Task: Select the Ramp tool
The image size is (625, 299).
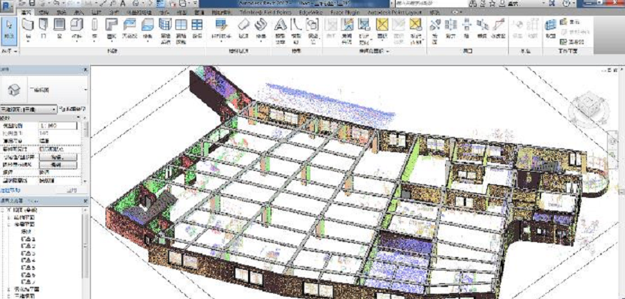Action: pos(243,28)
